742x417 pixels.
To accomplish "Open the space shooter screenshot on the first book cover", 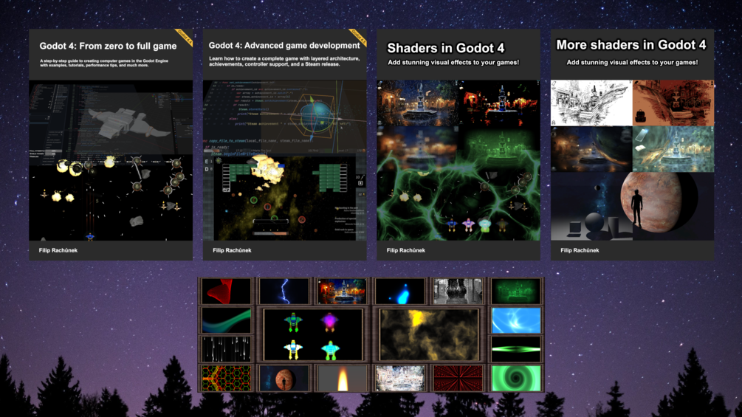I will pos(111,198).
